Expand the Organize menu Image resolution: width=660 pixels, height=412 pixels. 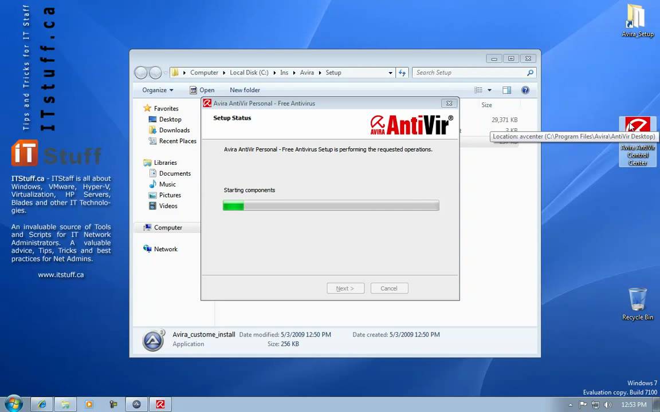pyautogui.click(x=158, y=90)
